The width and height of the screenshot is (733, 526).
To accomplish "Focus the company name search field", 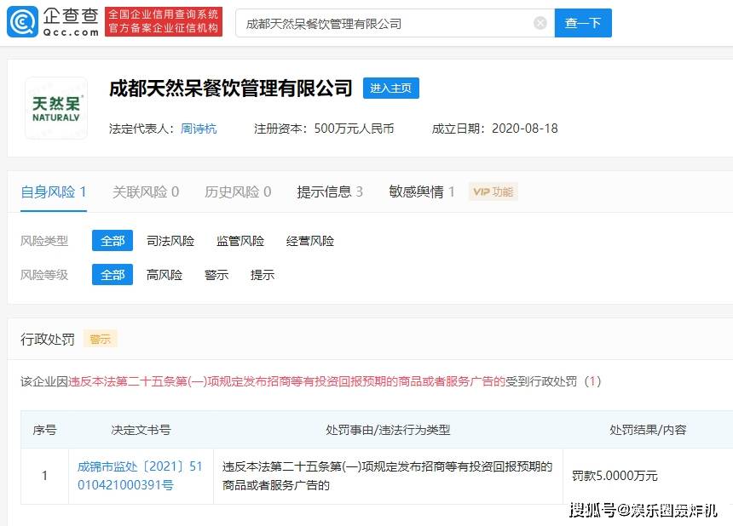I will click(x=395, y=23).
